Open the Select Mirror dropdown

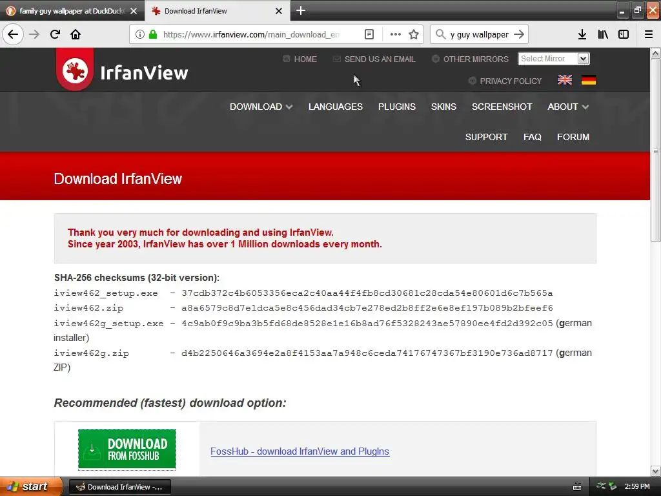pyautogui.click(x=553, y=59)
